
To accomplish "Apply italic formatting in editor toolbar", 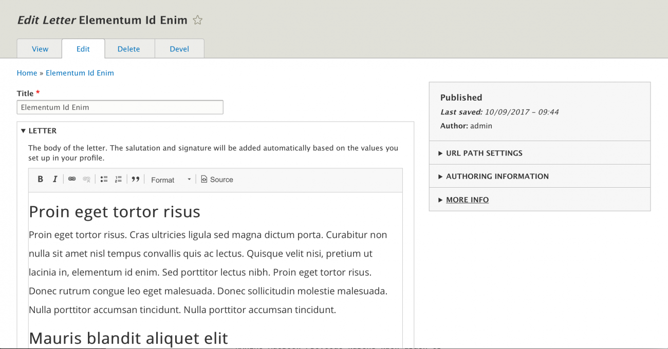I will 55,179.
